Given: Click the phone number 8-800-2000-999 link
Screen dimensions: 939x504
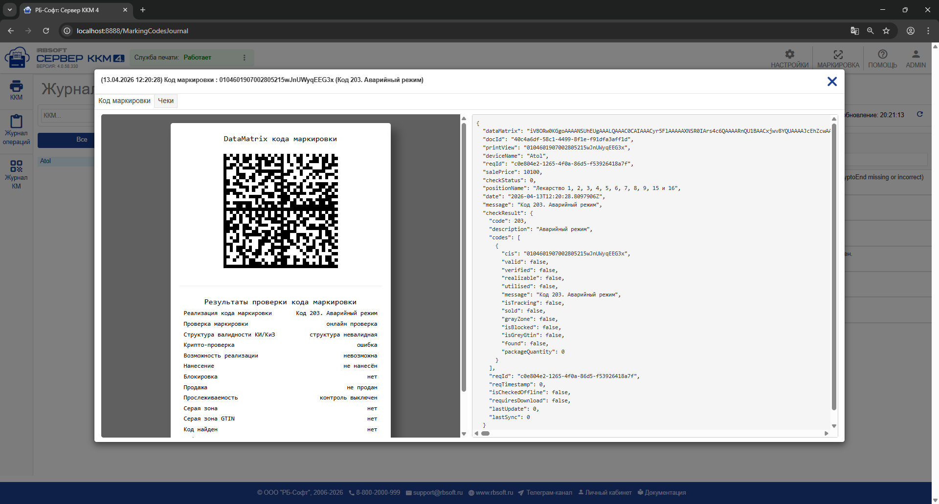Looking at the screenshot, I should point(375,493).
